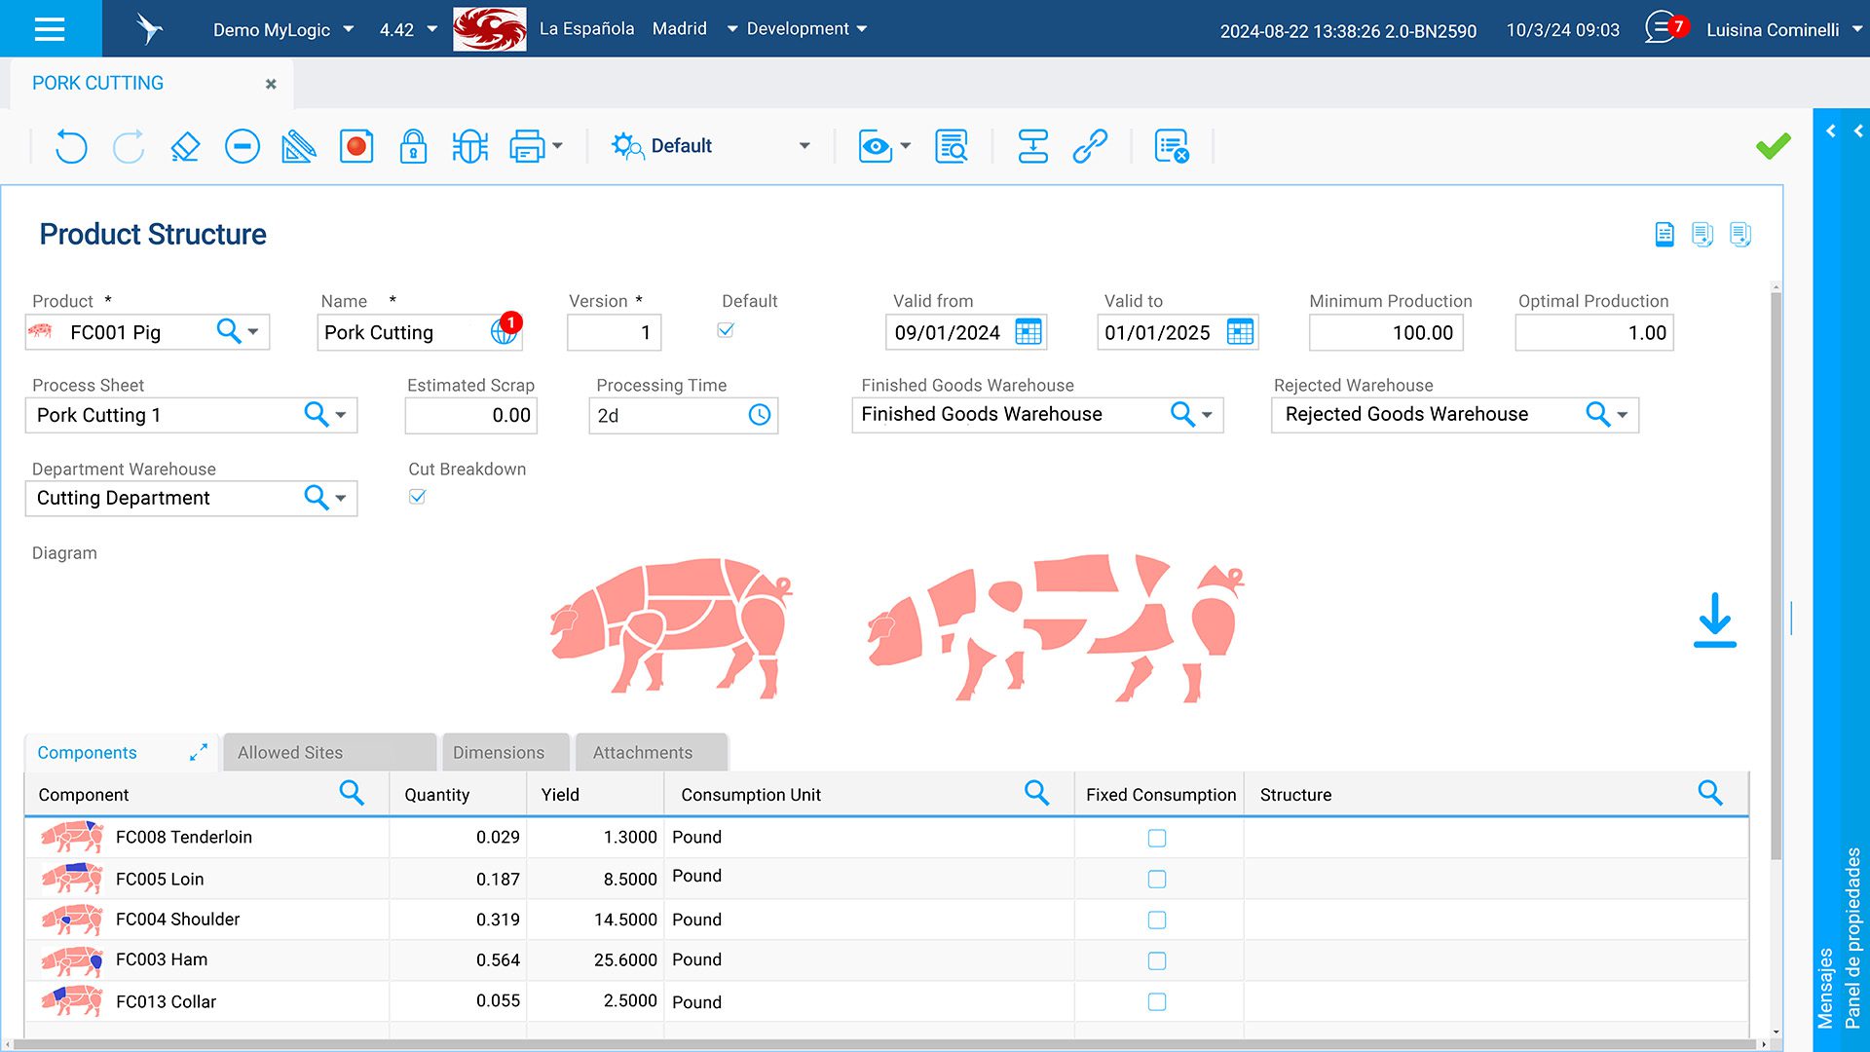Open the messages chat notification icon
This screenshot has width=1870, height=1052.
tap(1662, 28)
